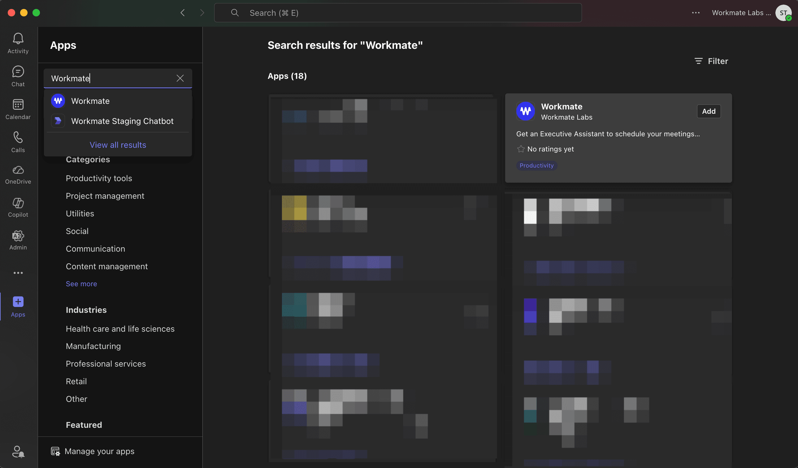Expand categories with See more

[81, 284]
